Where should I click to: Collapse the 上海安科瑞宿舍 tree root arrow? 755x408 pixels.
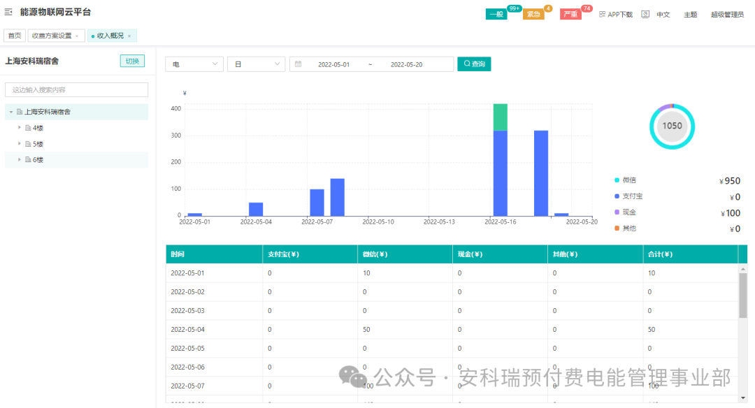(11, 112)
